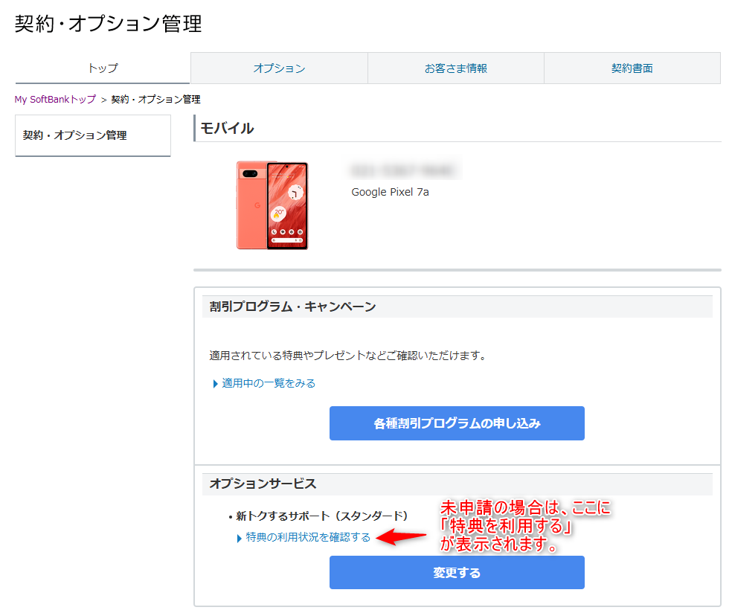Click the モバイル section heading
The height and width of the screenshot is (613, 732).
[227, 129]
